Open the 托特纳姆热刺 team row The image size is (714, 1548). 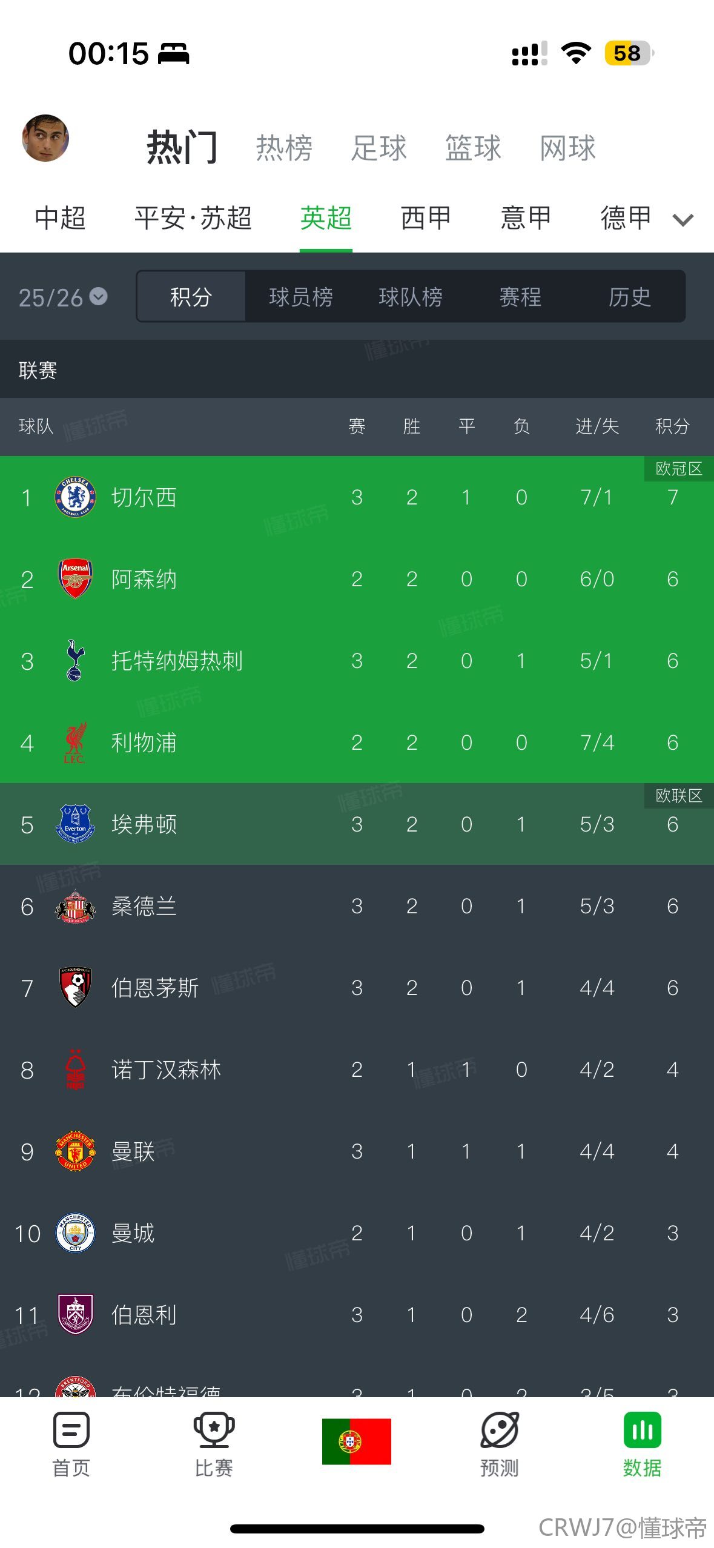[357, 661]
